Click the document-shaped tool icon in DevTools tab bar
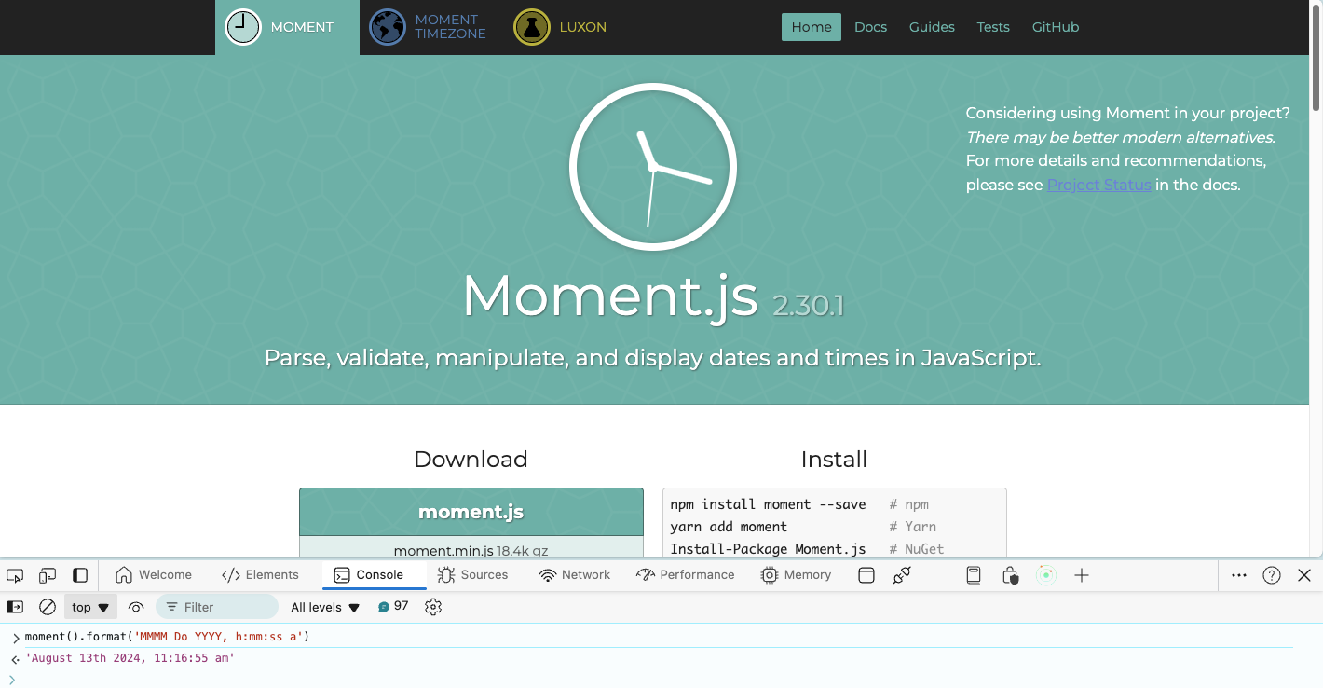The height and width of the screenshot is (688, 1323). tap(974, 575)
